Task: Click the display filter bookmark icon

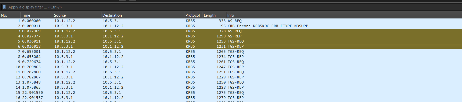Action: (x=4, y=7)
